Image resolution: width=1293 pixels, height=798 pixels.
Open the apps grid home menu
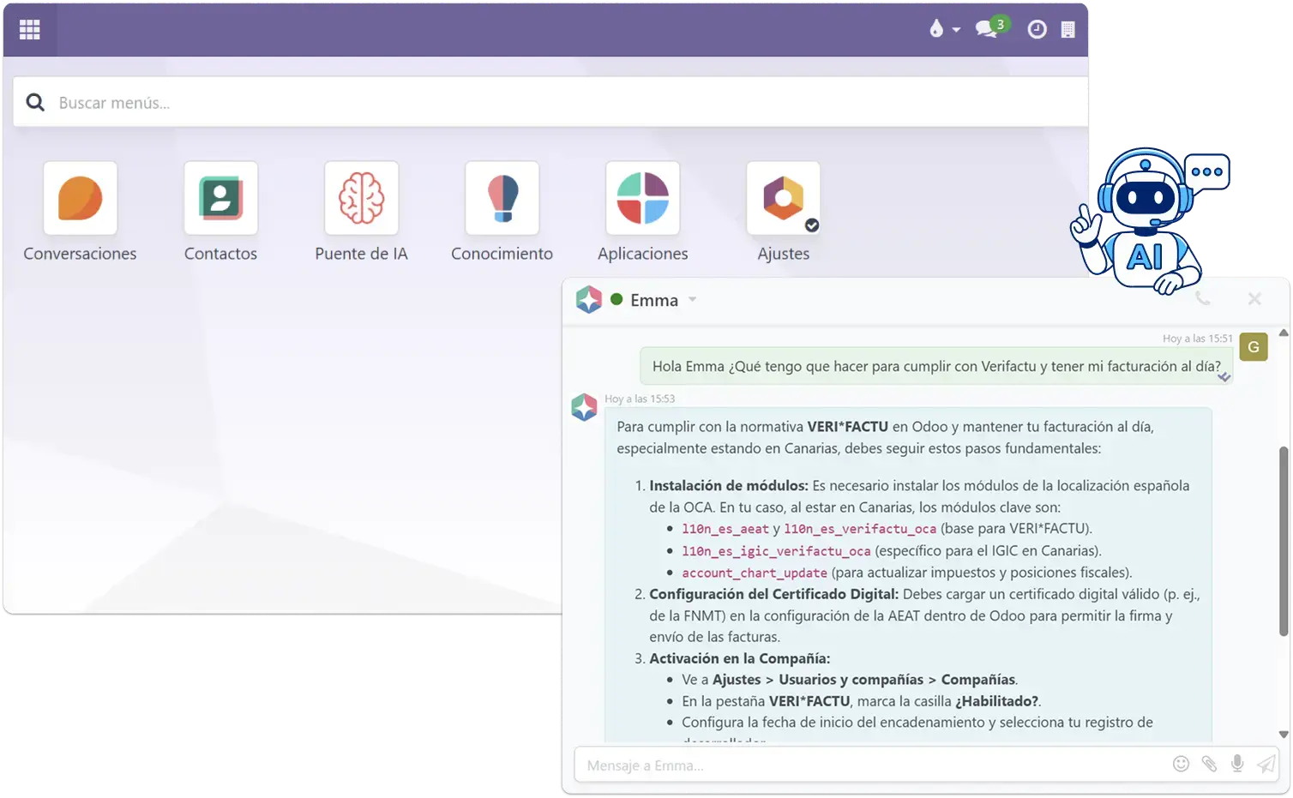point(30,30)
